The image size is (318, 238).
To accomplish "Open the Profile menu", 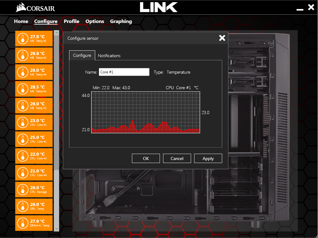I will (72, 21).
